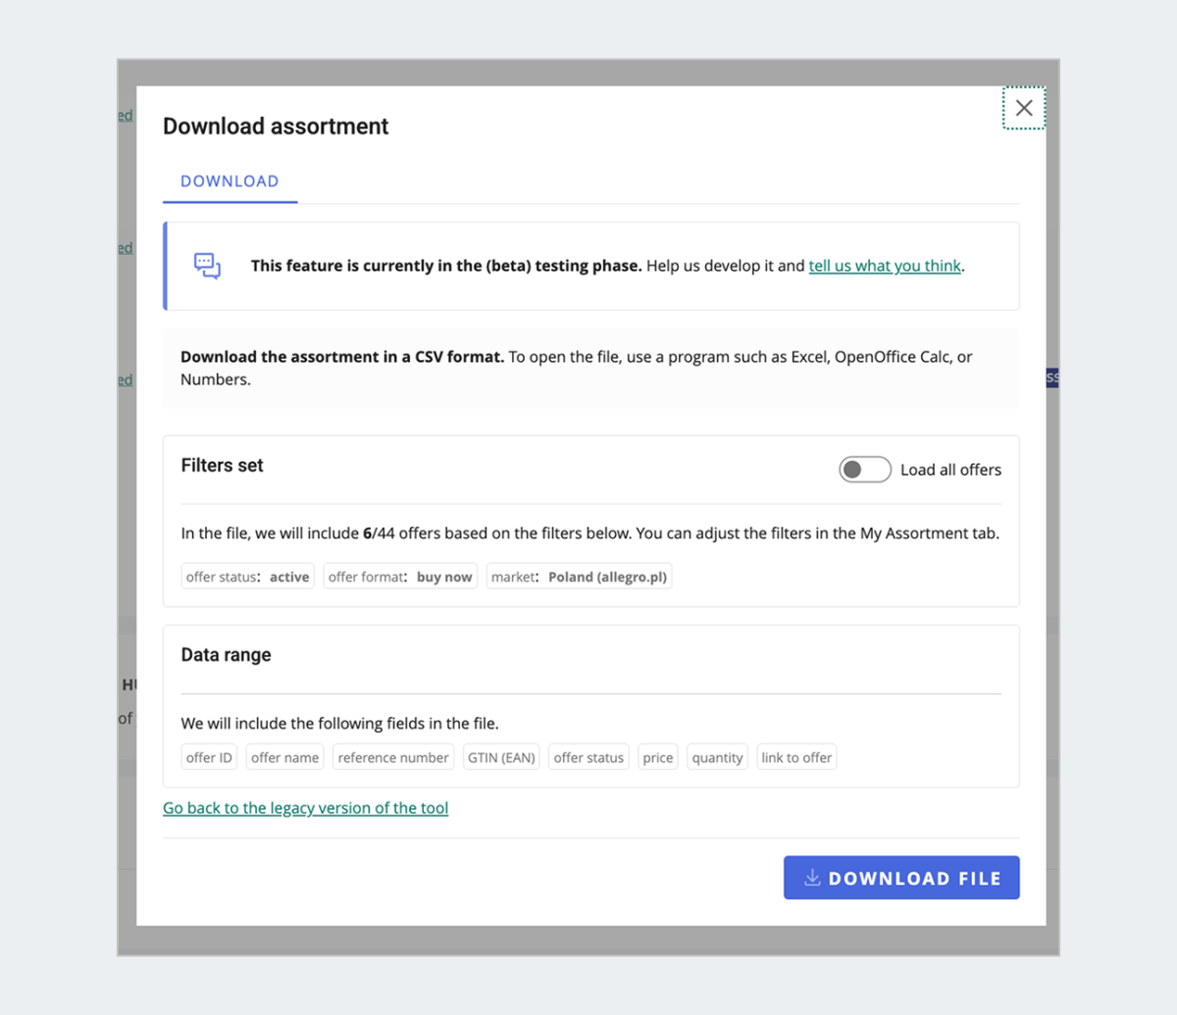1177x1015 pixels.
Task: Select the link to offer field chip
Action: pyautogui.click(x=796, y=757)
